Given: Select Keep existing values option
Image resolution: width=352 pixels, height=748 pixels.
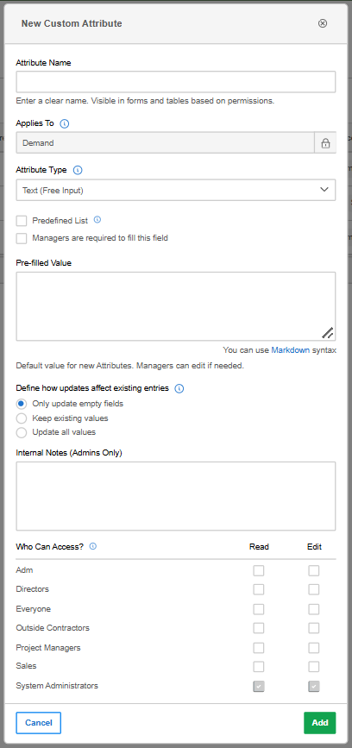Looking at the screenshot, I should (x=22, y=418).
